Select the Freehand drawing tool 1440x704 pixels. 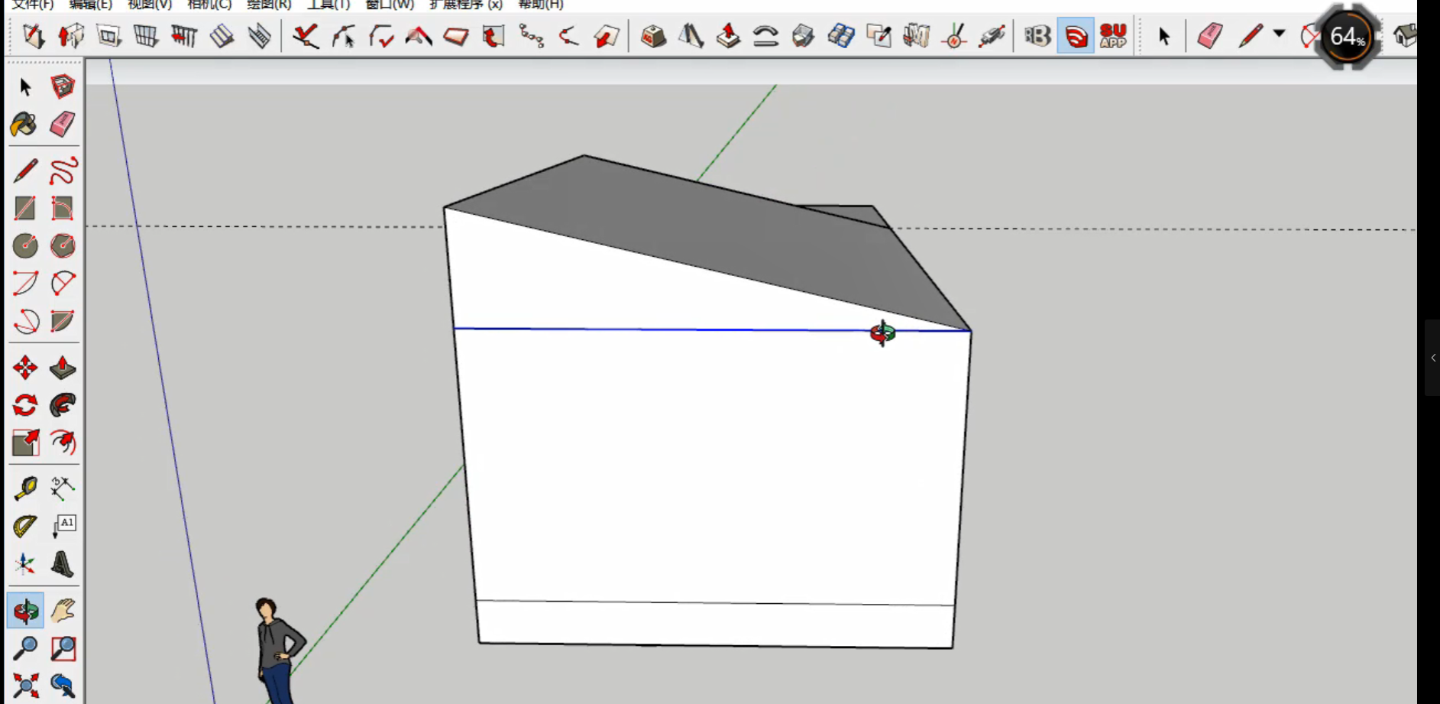63,170
